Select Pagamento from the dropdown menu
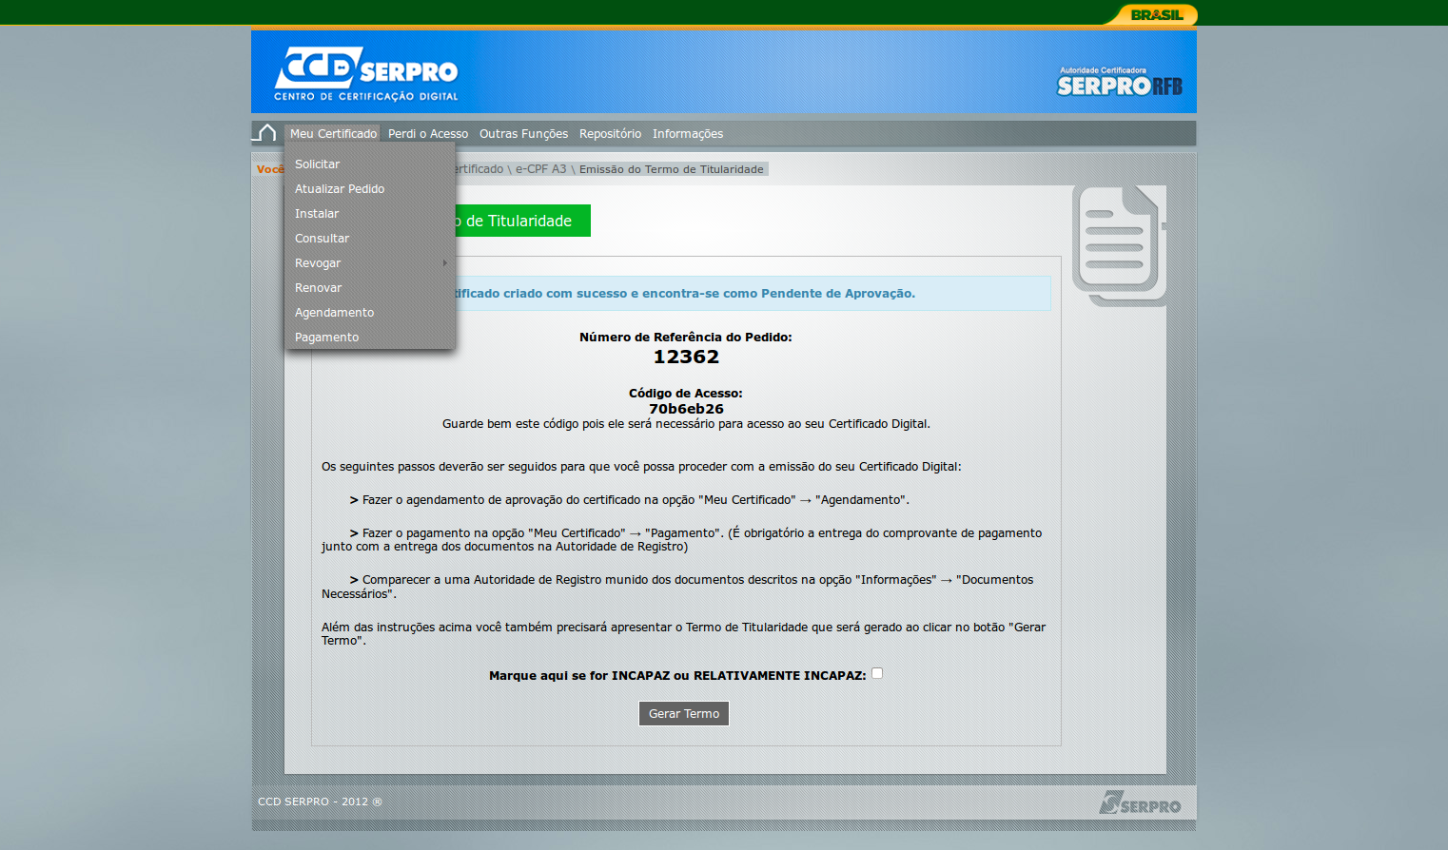 tap(326, 338)
